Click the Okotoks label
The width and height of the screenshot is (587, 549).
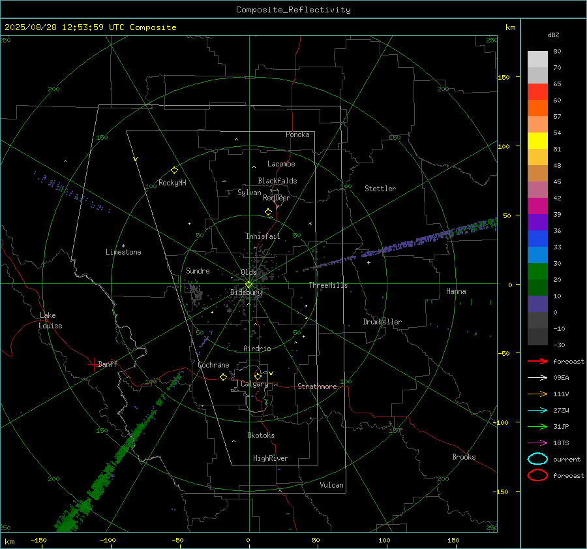coord(261,435)
